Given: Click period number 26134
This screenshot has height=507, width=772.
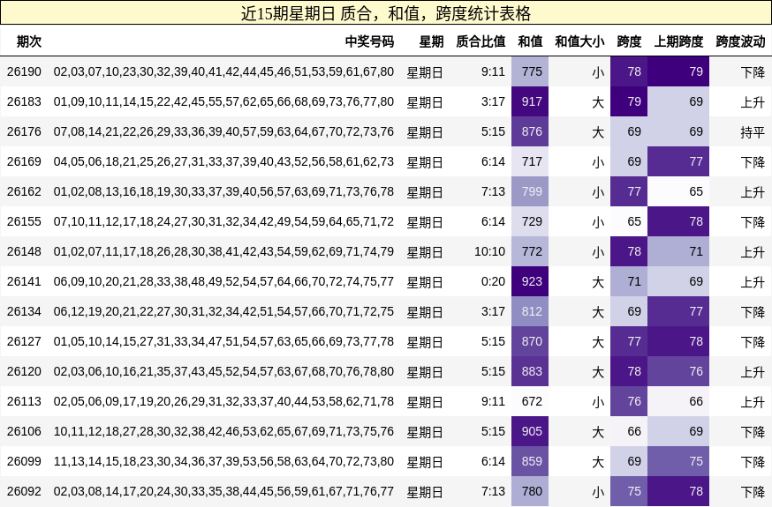Looking at the screenshot, I should click(24, 311).
